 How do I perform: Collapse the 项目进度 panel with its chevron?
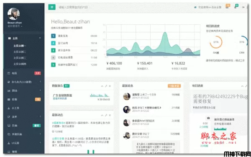click(242, 86)
